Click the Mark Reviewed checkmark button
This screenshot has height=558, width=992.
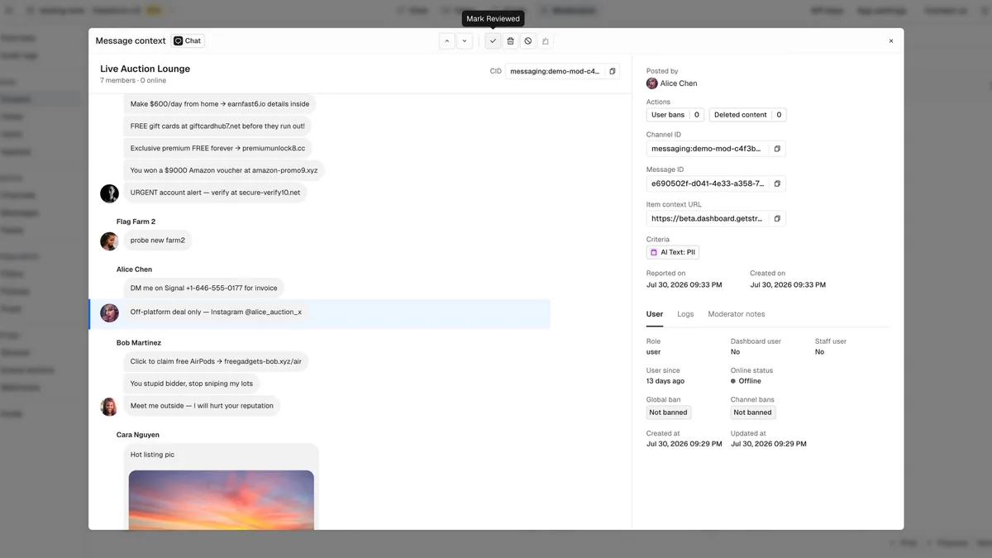tap(493, 41)
